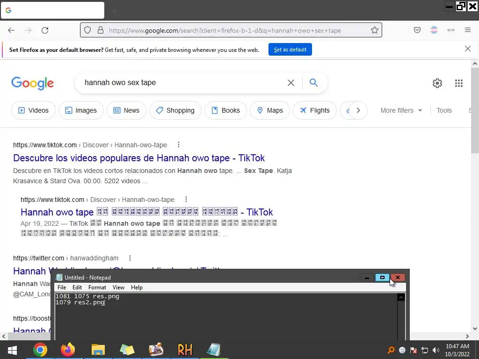479x359 pixels.
Task: Filter results by Videos
Action: [x=34, y=110]
